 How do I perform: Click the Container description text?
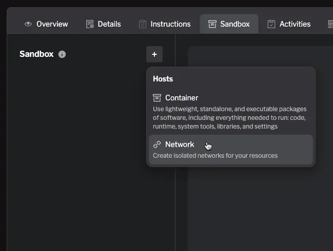click(229, 118)
